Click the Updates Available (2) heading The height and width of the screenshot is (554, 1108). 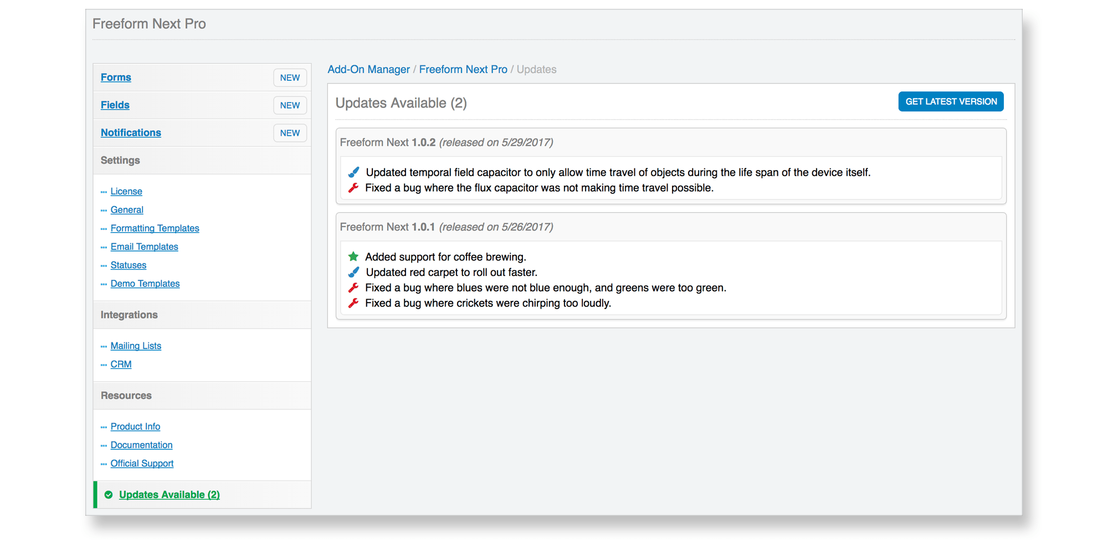tap(401, 103)
